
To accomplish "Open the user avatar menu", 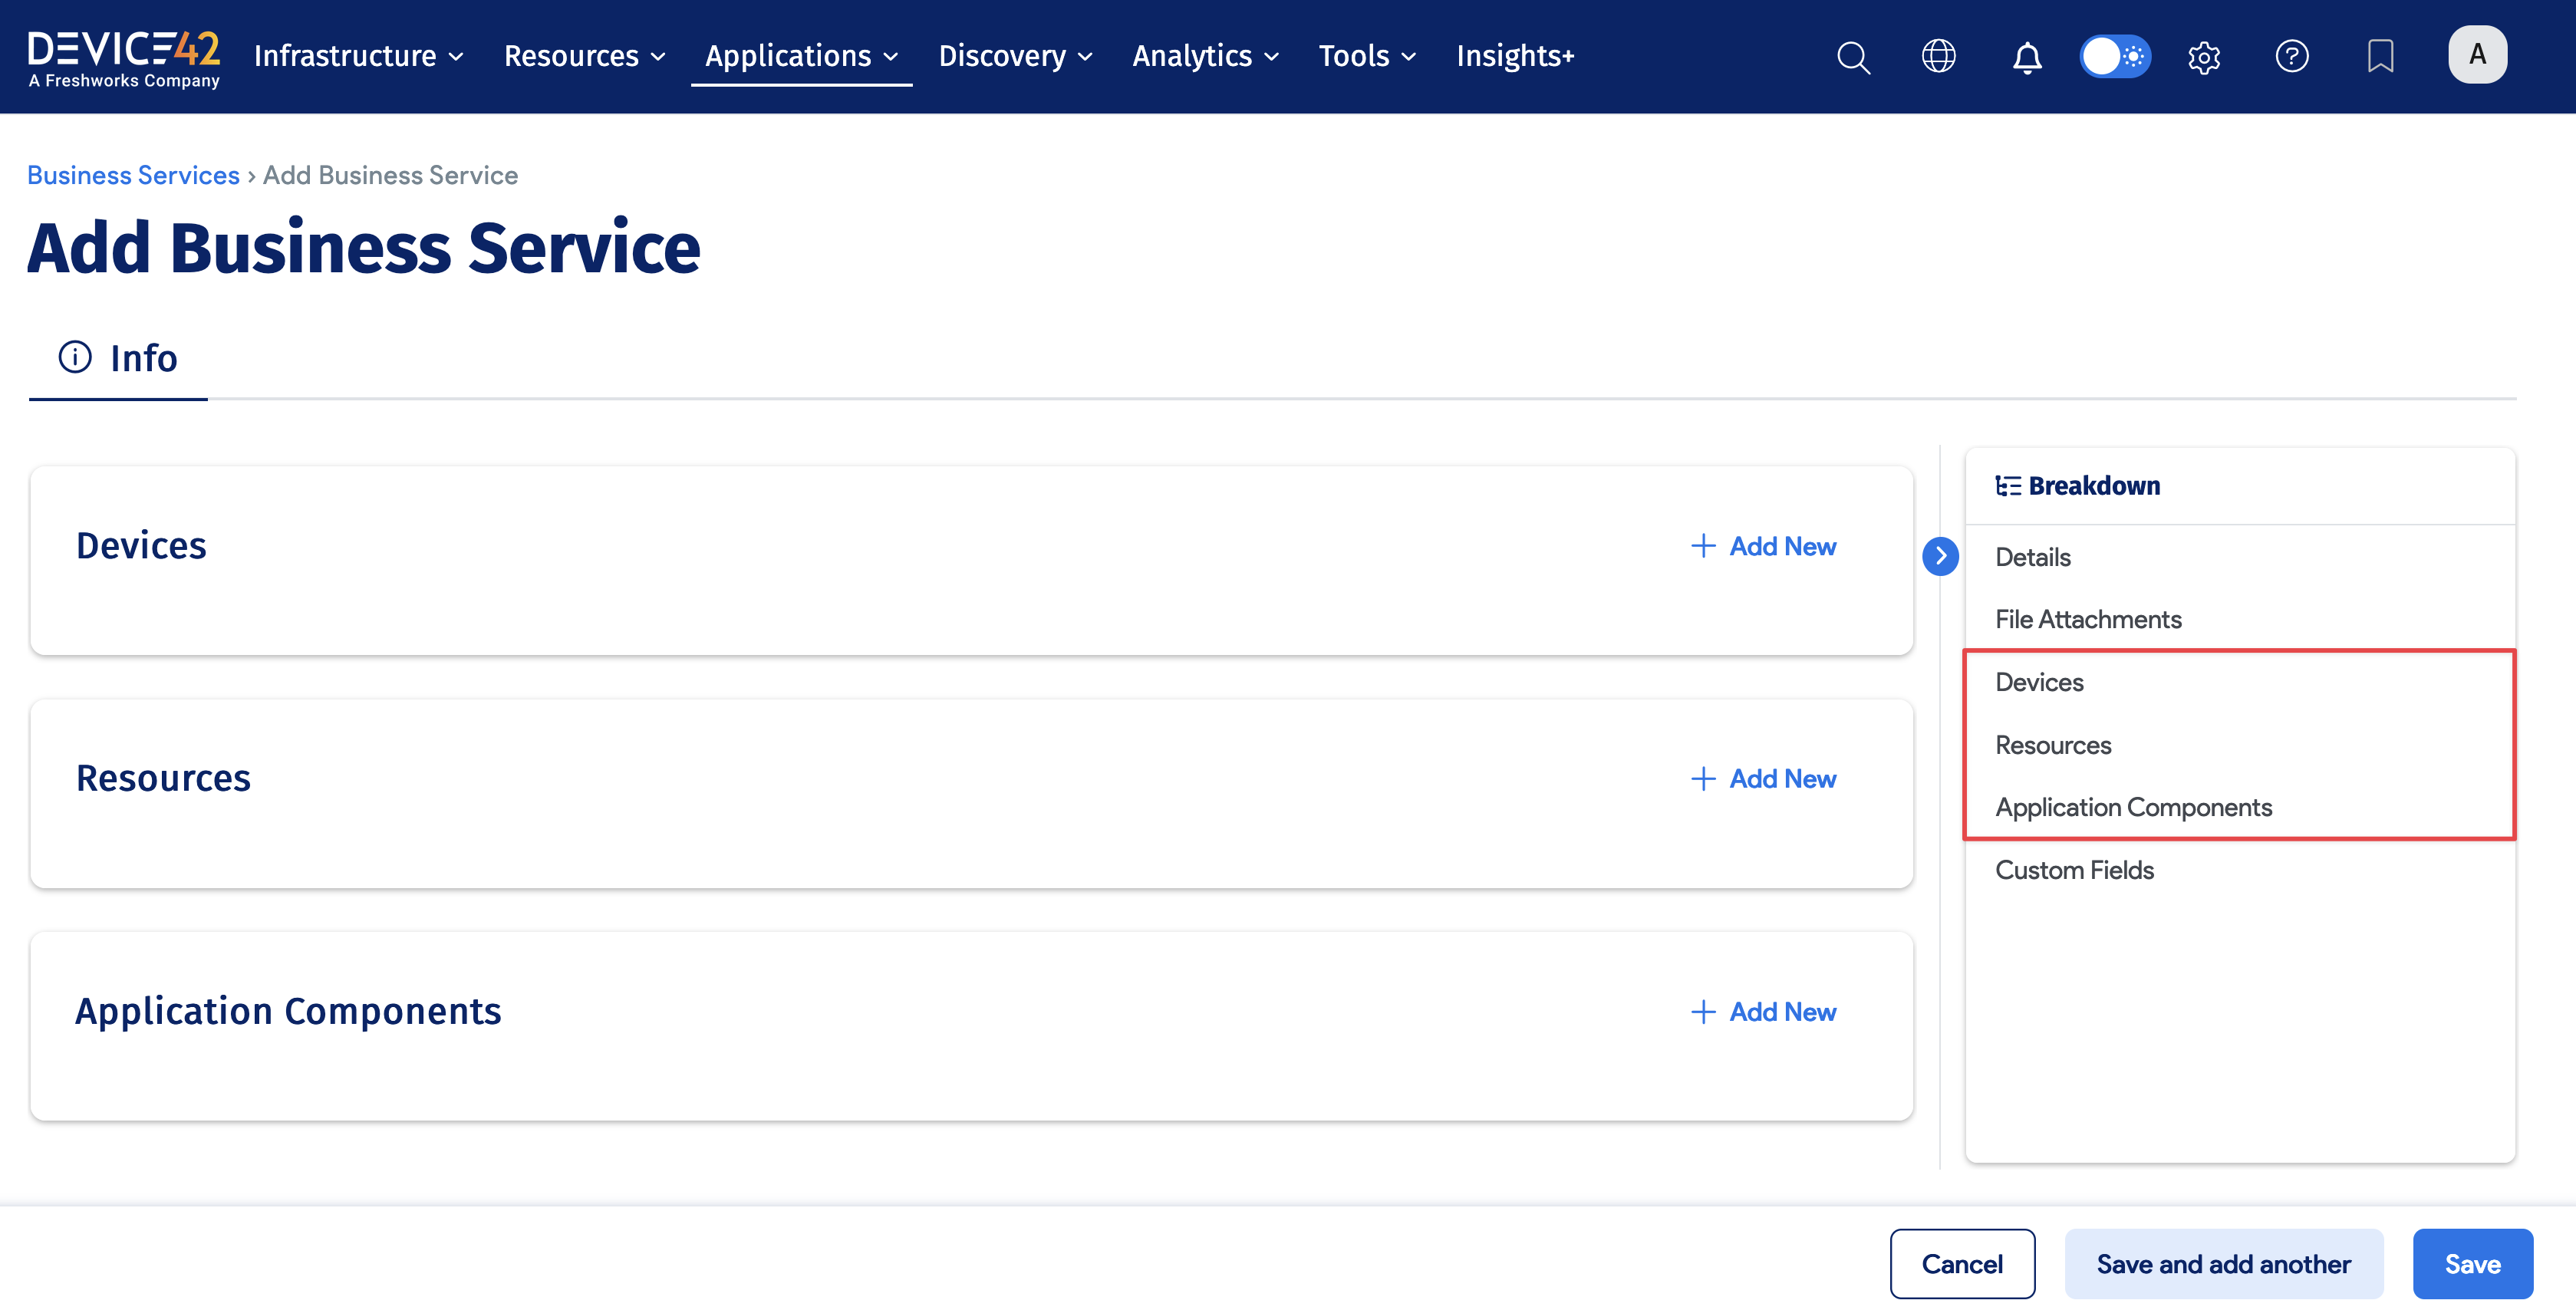I will pos(2477,56).
